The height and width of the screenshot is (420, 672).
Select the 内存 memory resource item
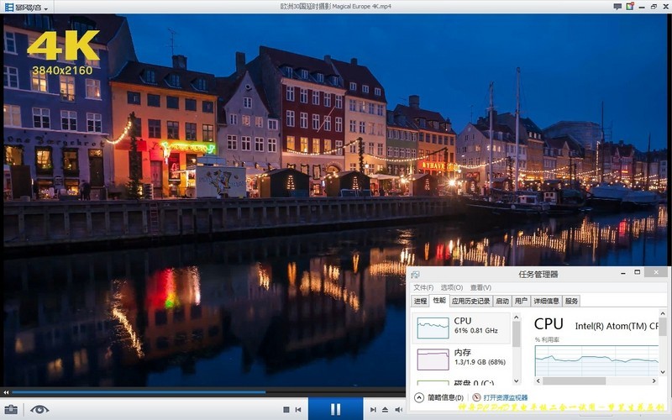pos(461,359)
